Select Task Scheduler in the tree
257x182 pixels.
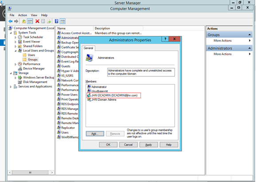[33, 37]
